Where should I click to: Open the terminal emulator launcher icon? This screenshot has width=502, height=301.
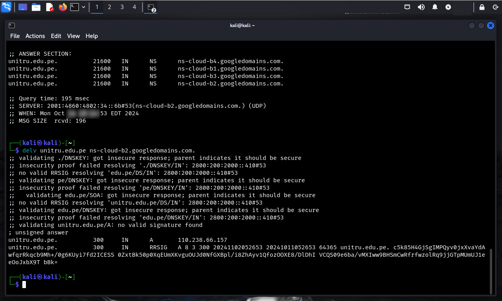pyautogui.click(x=75, y=7)
